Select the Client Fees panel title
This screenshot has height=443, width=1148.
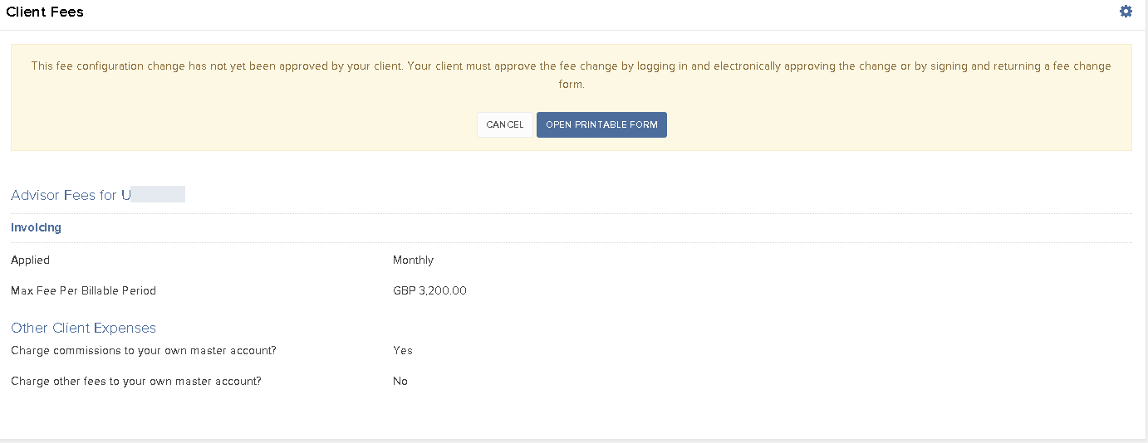pyautogui.click(x=45, y=12)
